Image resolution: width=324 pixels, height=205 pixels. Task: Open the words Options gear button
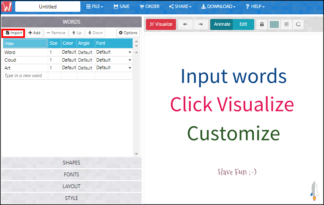(128, 33)
